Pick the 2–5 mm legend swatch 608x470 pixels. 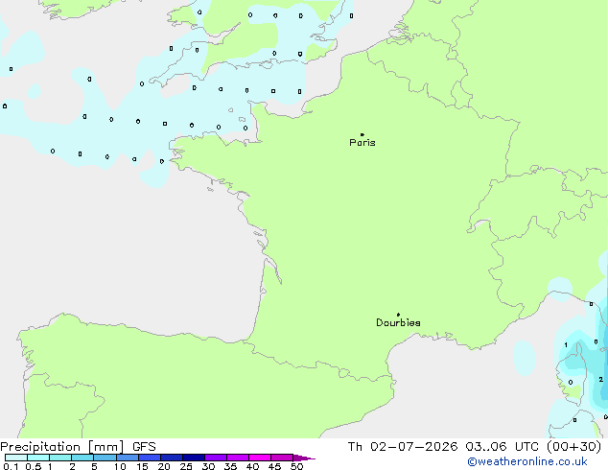[x=82, y=458]
